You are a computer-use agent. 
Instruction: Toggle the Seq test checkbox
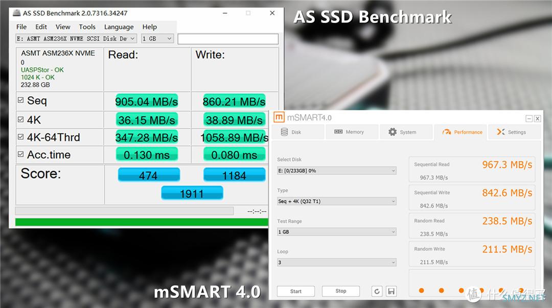coord(21,100)
